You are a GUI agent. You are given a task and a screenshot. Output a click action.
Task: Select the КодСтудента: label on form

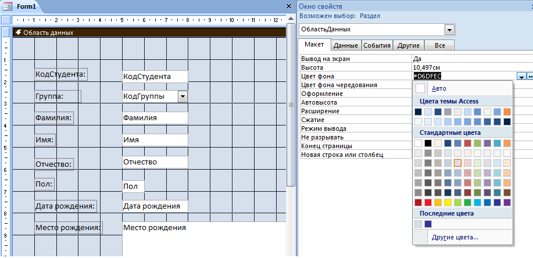pyautogui.click(x=61, y=74)
